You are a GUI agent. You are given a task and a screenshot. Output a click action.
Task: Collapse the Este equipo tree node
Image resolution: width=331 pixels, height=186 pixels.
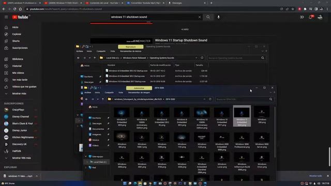click(86, 157)
